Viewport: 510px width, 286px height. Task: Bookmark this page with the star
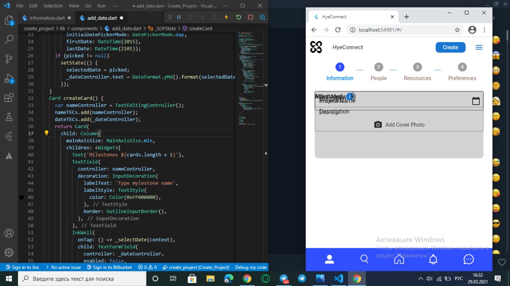tap(457, 30)
